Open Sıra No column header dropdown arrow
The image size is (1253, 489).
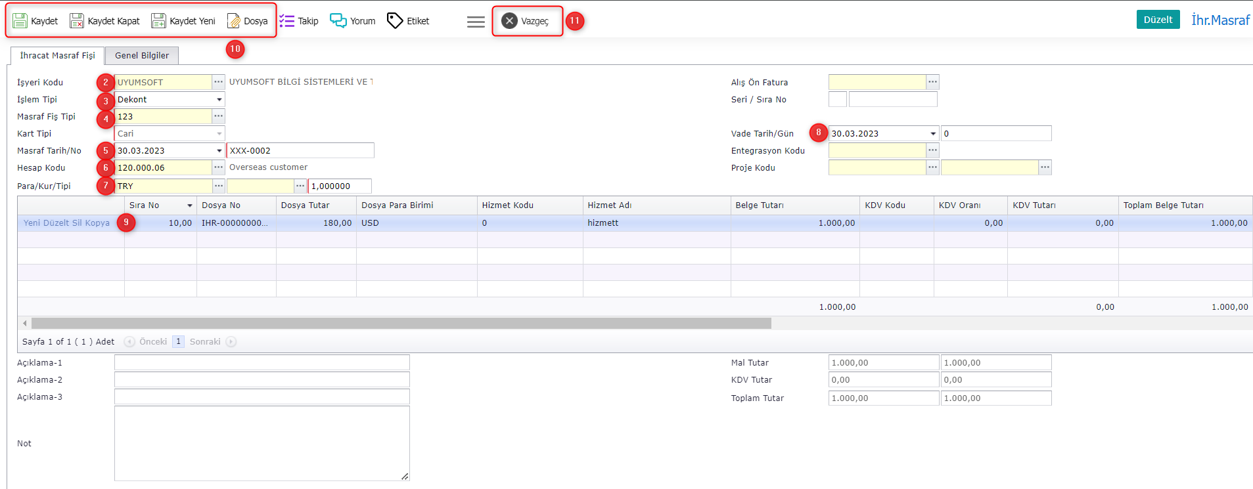point(189,205)
